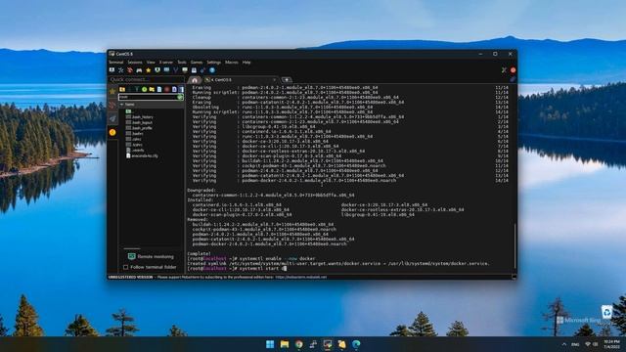Click the Games gamepad toolbar icon
This screenshot has width=626, height=352.
139,70
